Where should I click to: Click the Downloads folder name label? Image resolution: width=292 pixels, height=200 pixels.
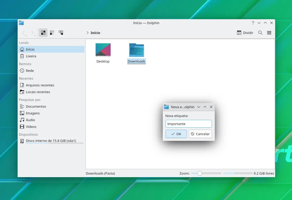[x=136, y=61]
